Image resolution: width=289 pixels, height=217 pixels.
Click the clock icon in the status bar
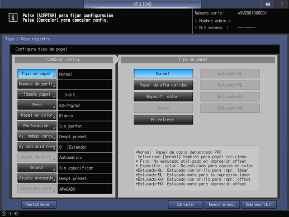click(4, 214)
